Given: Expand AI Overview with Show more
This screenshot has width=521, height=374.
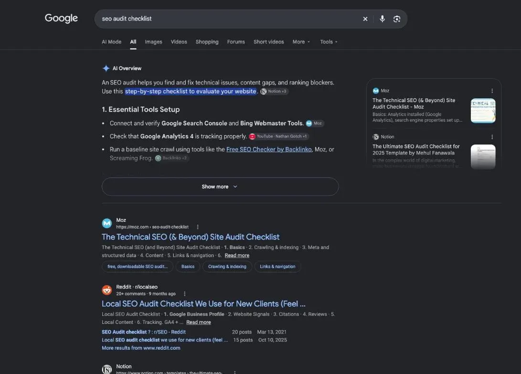Looking at the screenshot, I should 220,187.
